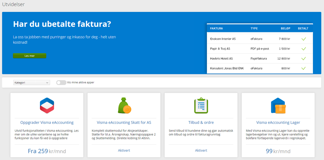Click the Oppgrader Visma eAccounting hexagon icon
The height and width of the screenshot is (160, 324).
47,105
